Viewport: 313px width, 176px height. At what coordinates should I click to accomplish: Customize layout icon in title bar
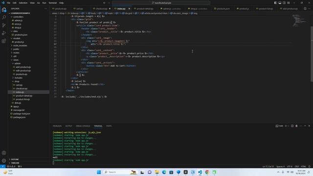(289, 3)
